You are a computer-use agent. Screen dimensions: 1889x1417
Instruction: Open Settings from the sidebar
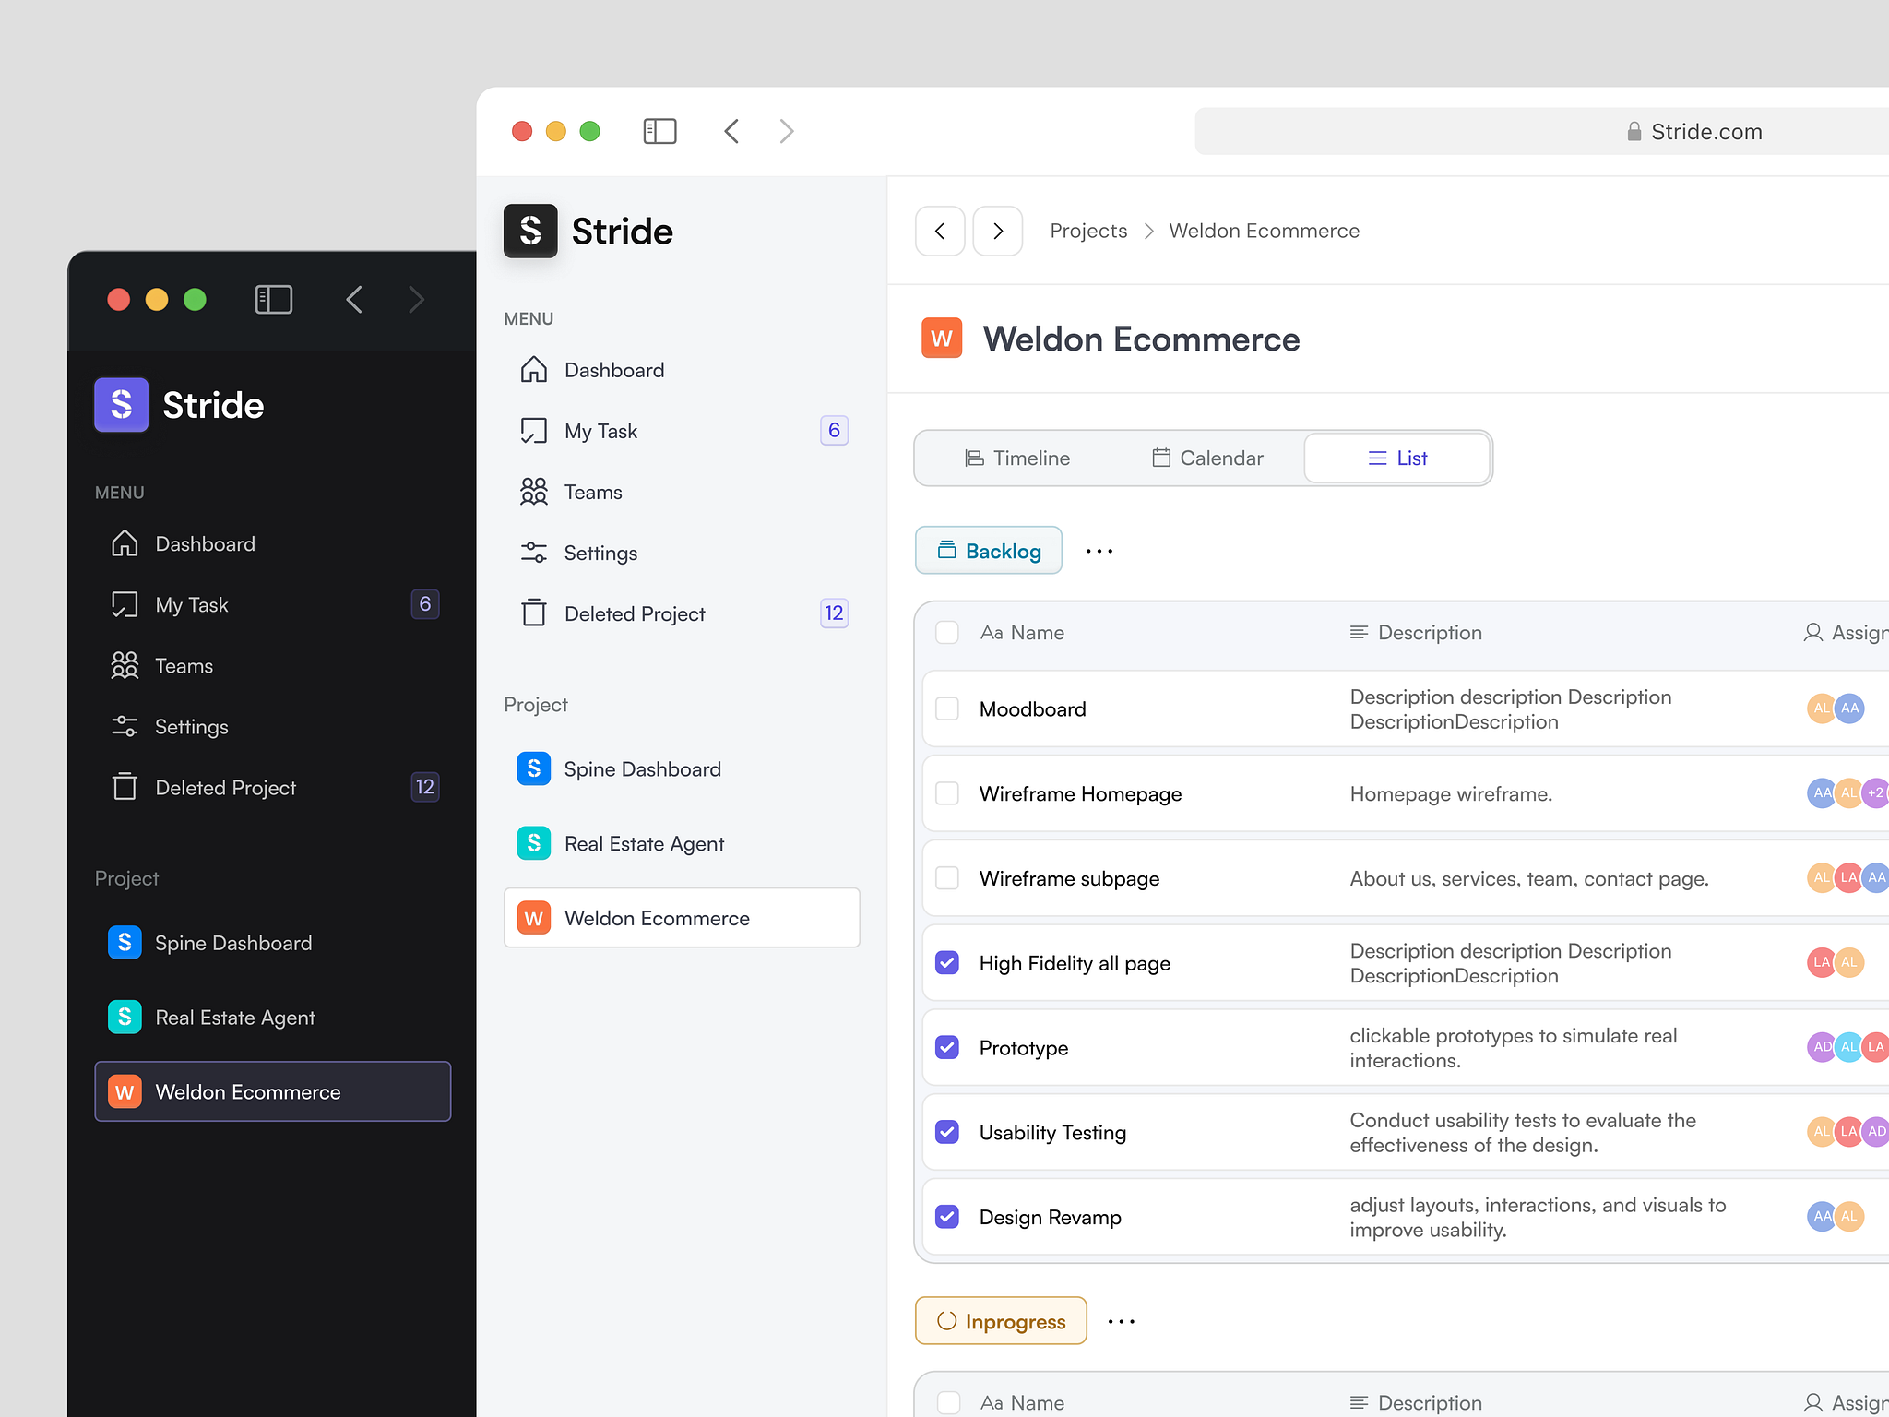click(x=600, y=552)
